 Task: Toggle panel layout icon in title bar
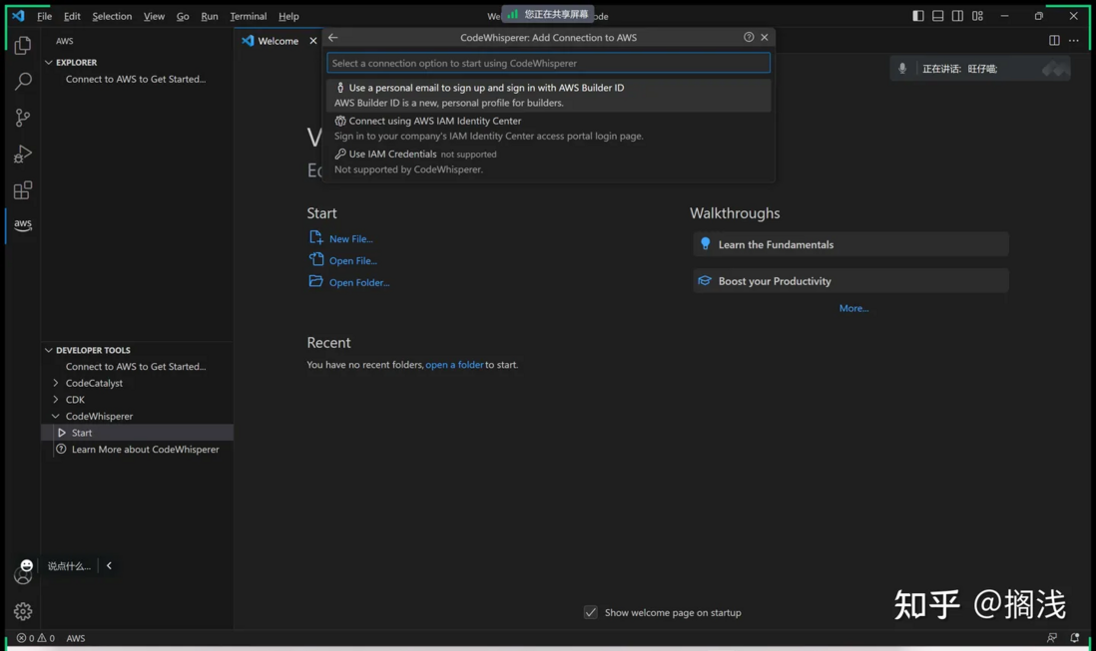pos(937,16)
